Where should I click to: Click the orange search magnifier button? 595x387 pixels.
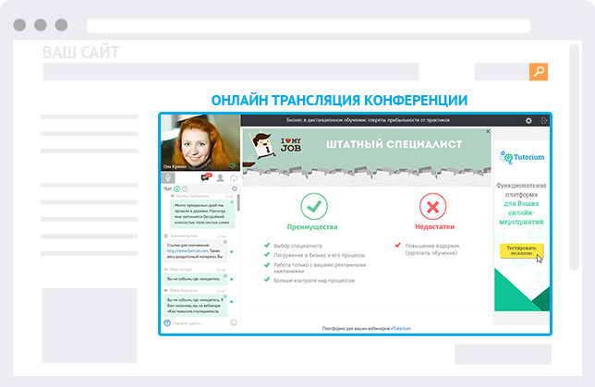pos(538,72)
